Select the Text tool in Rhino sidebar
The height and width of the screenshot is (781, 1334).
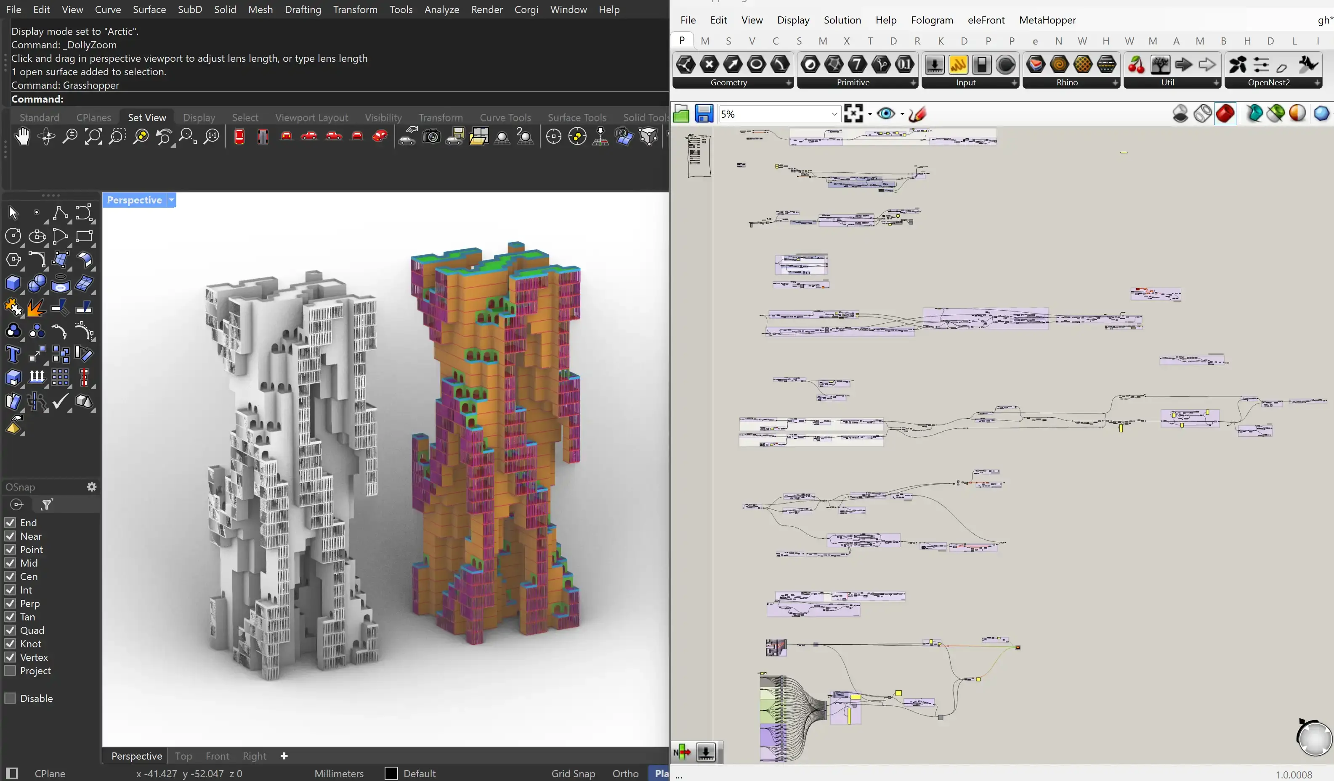[x=13, y=354]
